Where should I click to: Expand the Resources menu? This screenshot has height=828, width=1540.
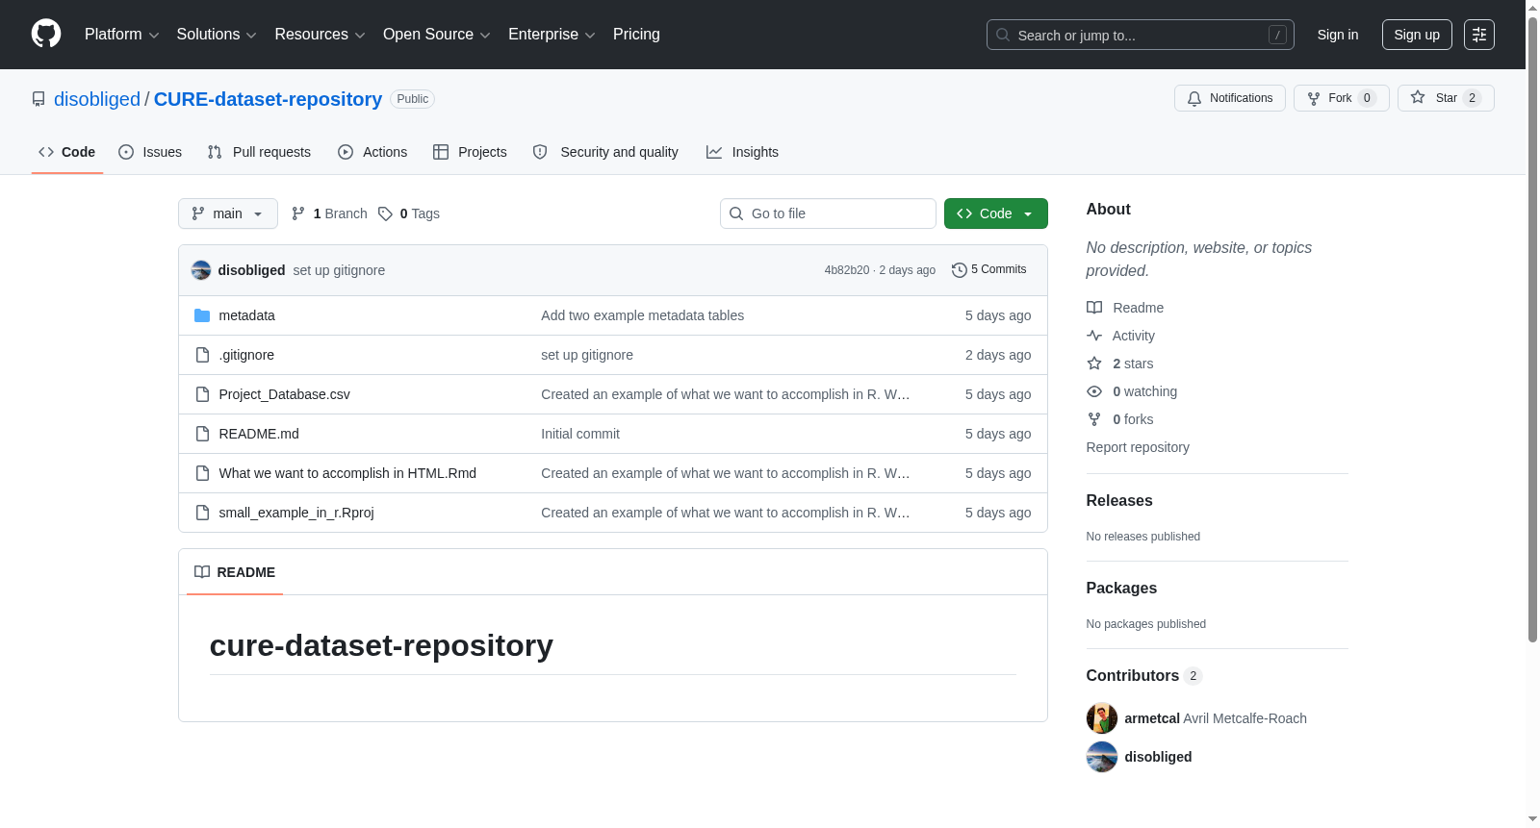[x=320, y=35]
